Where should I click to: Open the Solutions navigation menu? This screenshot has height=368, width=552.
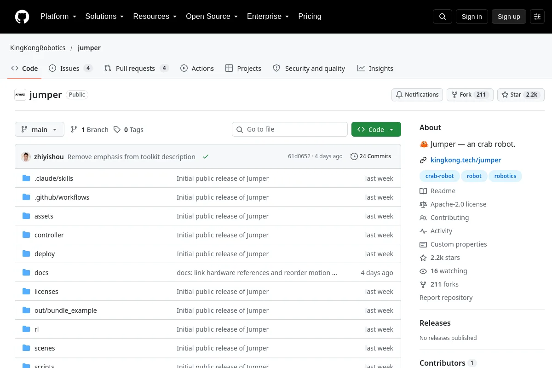(104, 17)
